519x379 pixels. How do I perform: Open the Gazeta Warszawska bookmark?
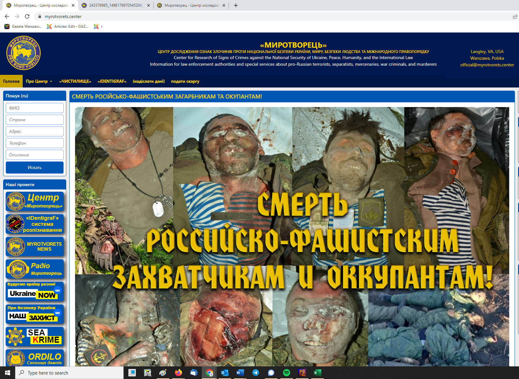click(23, 27)
